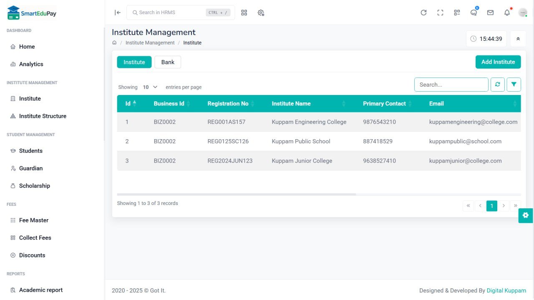Toggle fullscreen mode from the top bar
534x300 pixels.
tap(440, 12)
